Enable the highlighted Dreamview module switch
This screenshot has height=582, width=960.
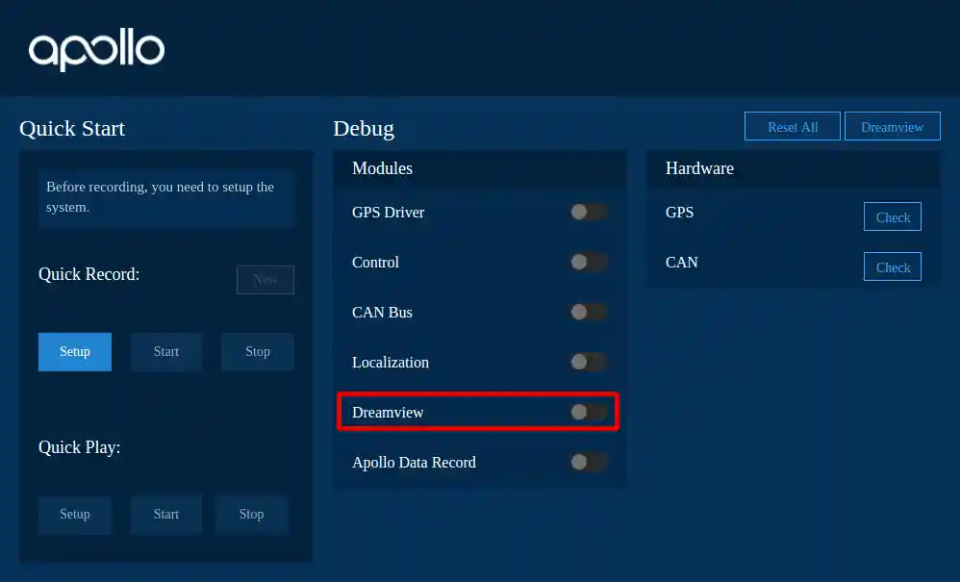click(589, 412)
